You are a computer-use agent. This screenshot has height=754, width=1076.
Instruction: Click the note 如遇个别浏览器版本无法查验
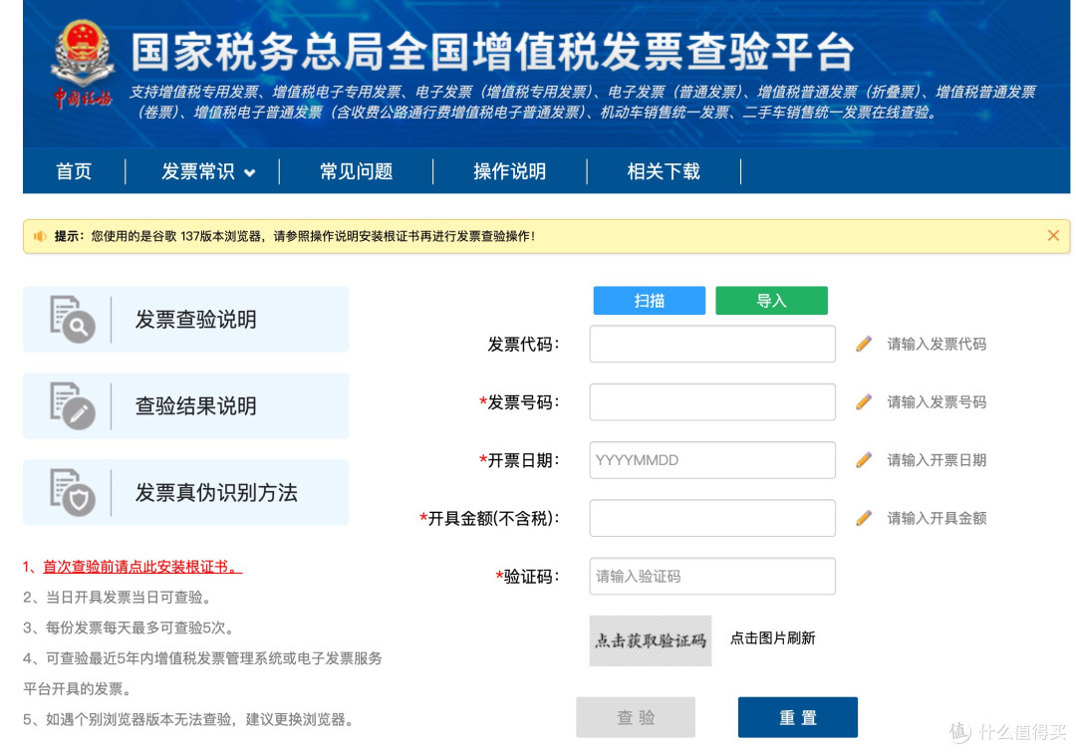click(188, 719)
